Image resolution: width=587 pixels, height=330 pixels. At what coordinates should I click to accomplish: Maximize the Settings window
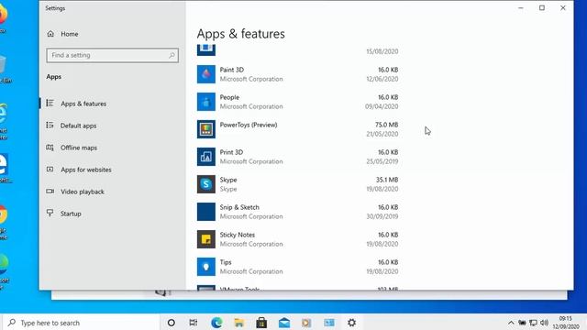[x=542, y=8]
